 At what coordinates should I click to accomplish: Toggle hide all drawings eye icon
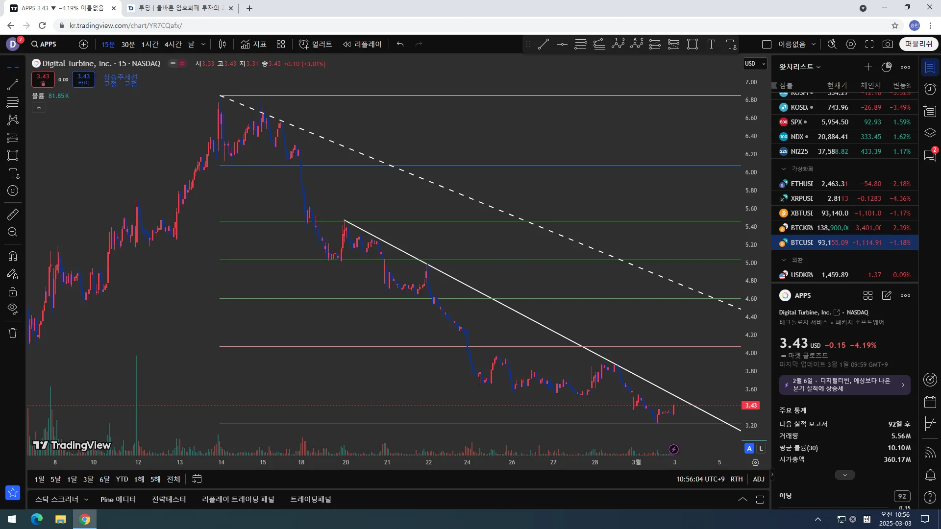pos(13,309)
